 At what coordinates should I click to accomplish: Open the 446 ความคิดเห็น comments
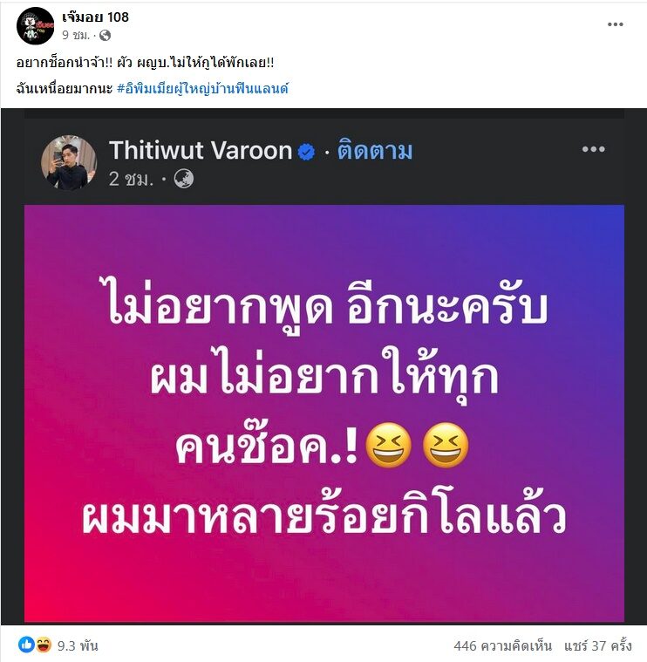[502, 645]
